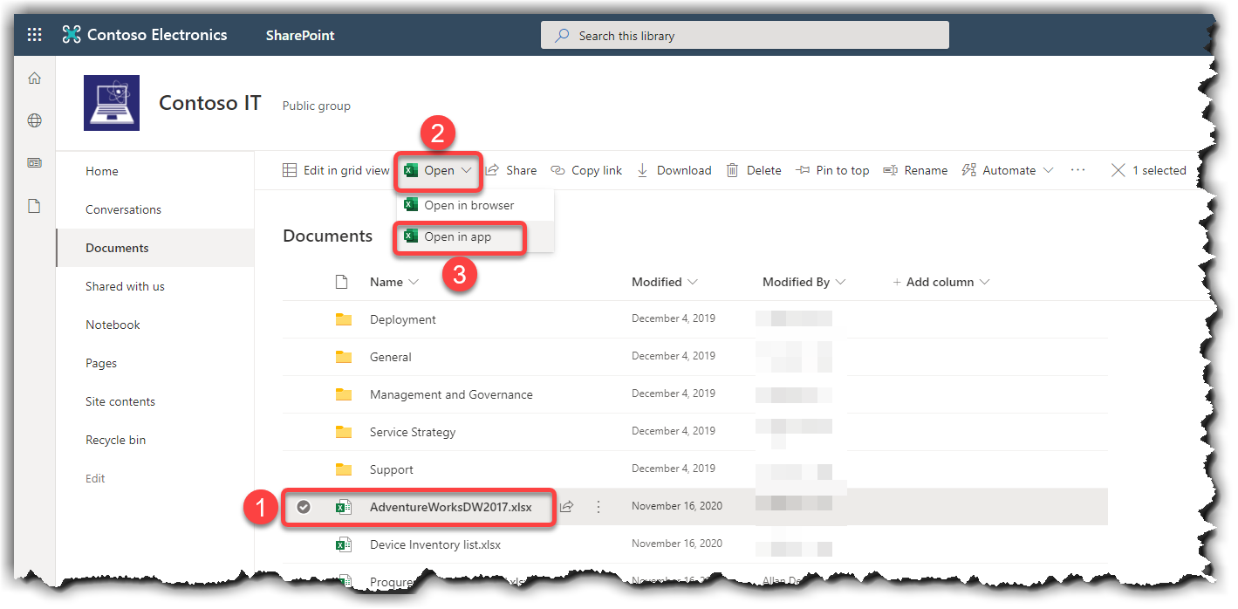
Task: Click Device Inventory list.xlsx Excel icon
Action: click(x=344, y=544)
